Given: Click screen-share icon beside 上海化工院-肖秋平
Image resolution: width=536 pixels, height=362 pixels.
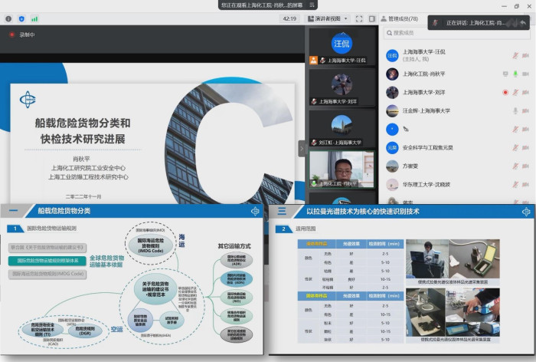Looking at the screenshot, I should pyautogui.click(x=505, y=74).
